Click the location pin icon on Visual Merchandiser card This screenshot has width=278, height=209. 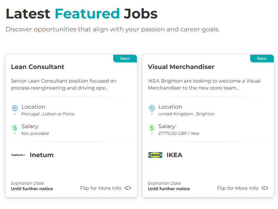click(152, 108)
